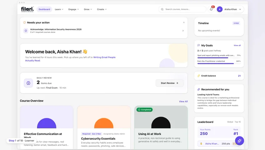The image size is (265, 150).
Task: Open the notifications bell
Action: pos(211,9)
